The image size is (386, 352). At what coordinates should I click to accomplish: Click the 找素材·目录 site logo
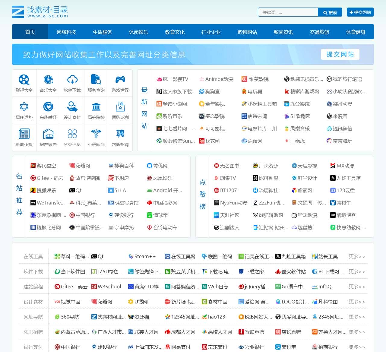coord(40,12)
